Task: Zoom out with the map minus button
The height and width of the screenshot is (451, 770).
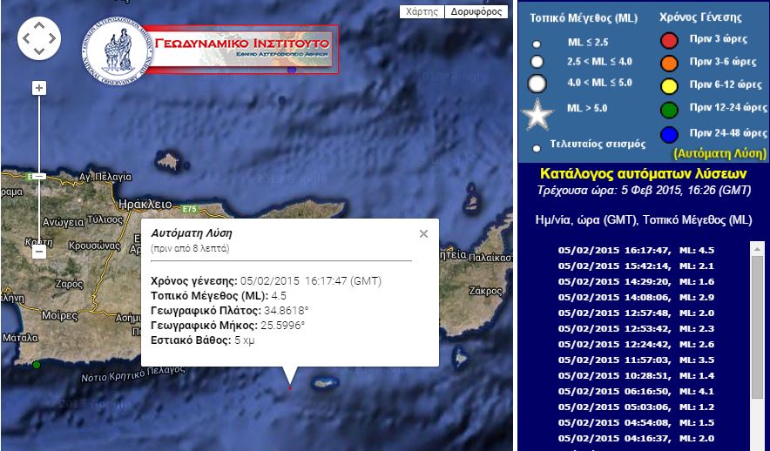Action: coord(38,252)
